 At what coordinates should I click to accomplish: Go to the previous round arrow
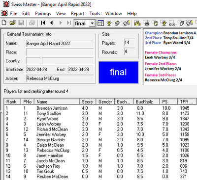(x=52, y=23)
